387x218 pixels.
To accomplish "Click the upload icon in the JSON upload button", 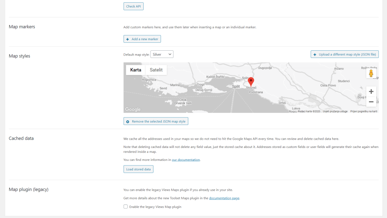I will 314,54.
